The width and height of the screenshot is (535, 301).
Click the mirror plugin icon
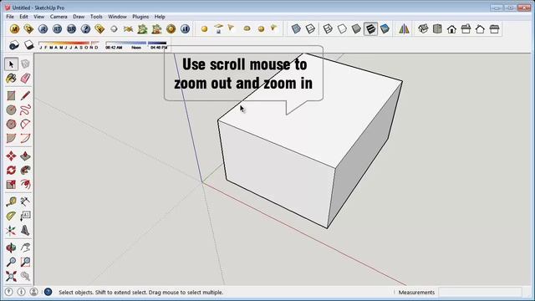404,29
